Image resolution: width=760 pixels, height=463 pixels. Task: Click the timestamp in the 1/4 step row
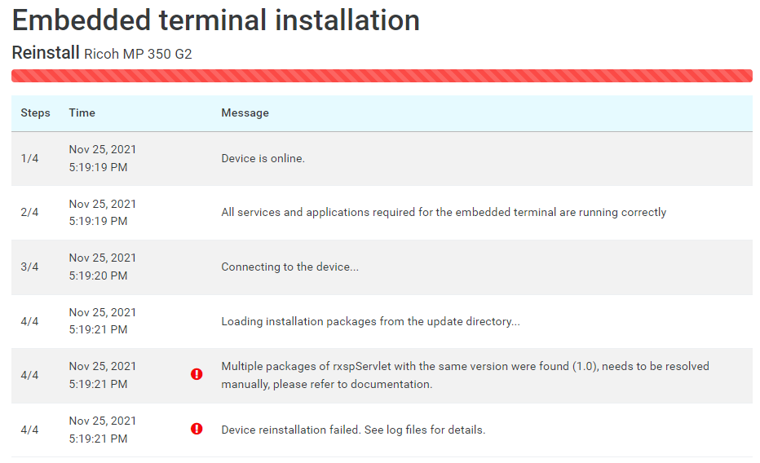[102, 158]
